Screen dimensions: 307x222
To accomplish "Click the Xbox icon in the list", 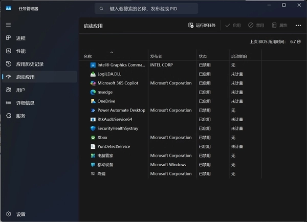I will click(93, 138).
